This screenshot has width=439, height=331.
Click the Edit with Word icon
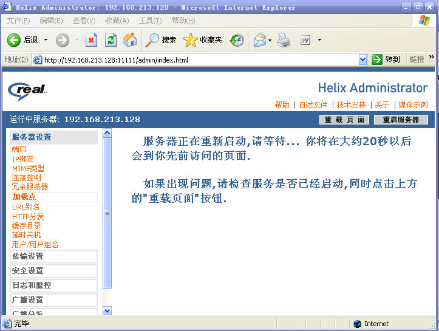(305, 40)
